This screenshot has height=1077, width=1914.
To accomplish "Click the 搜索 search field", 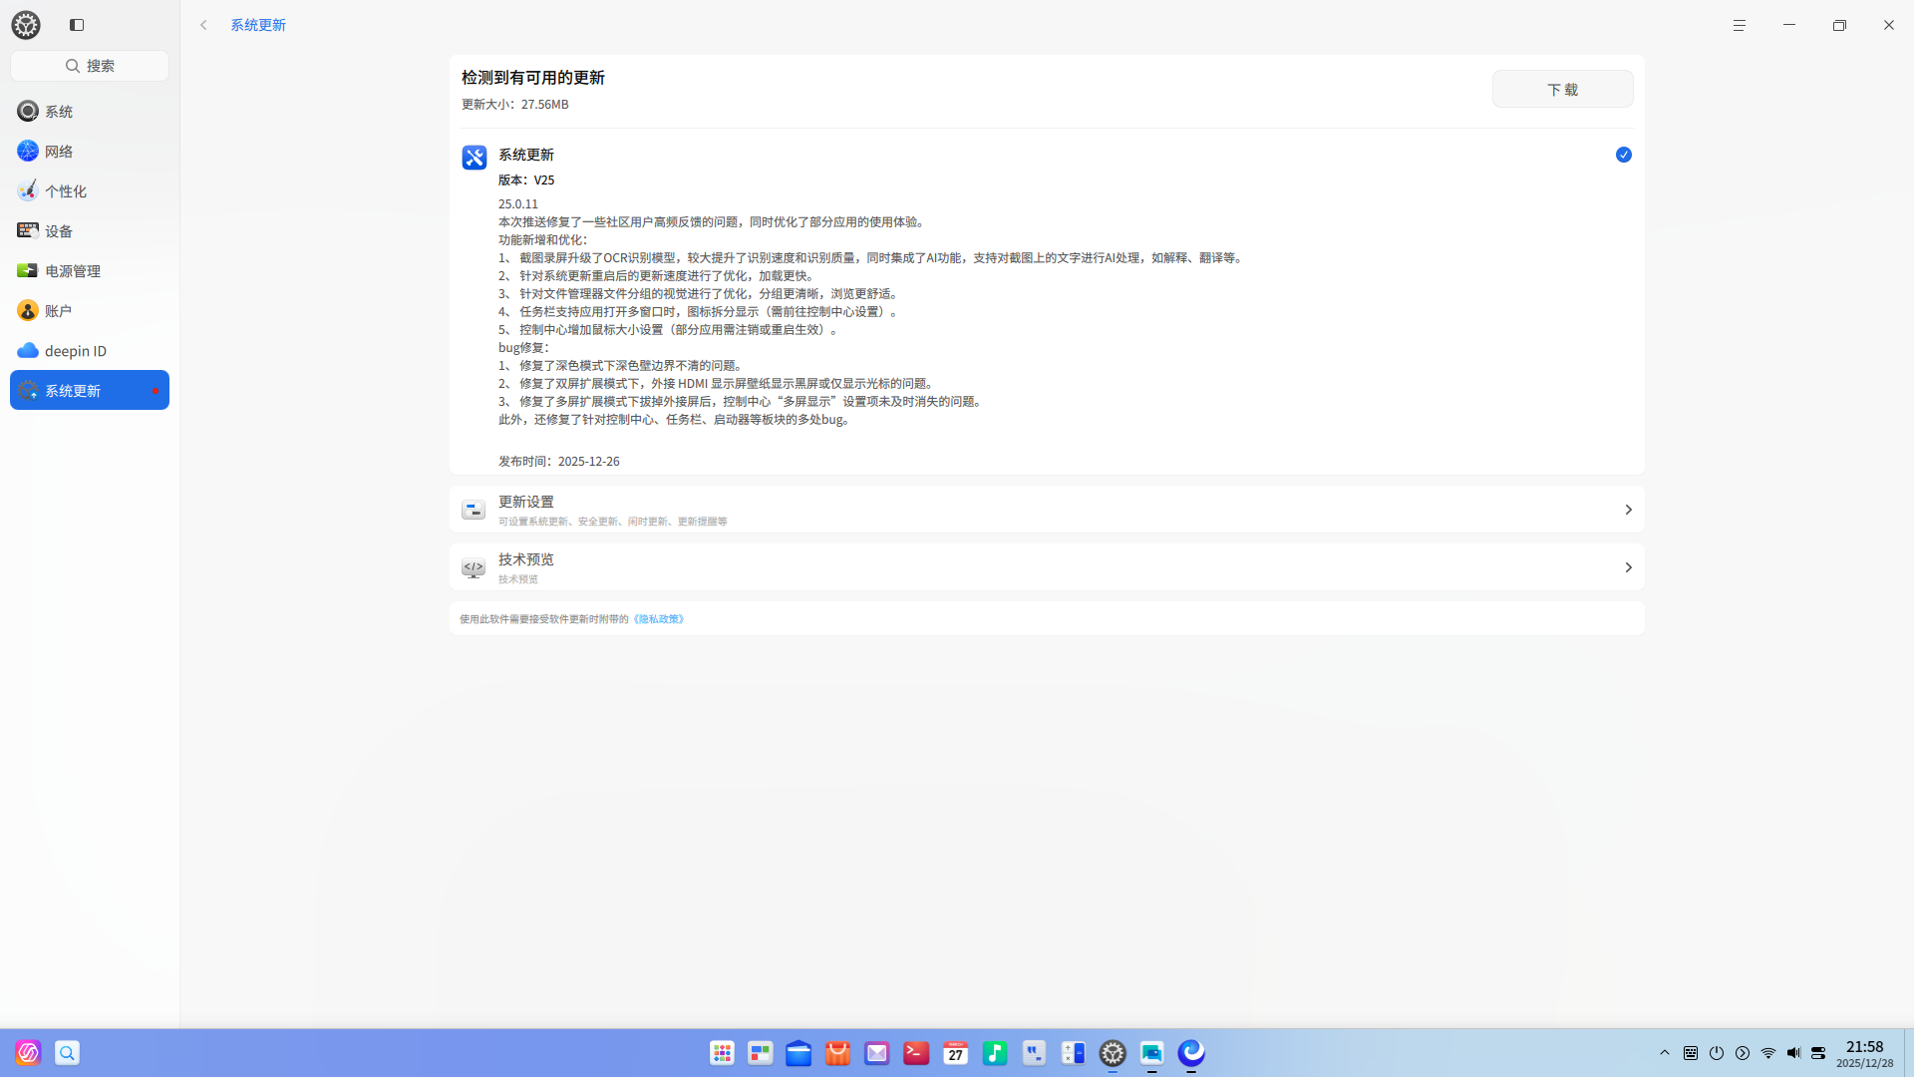I will click(90, 66).
